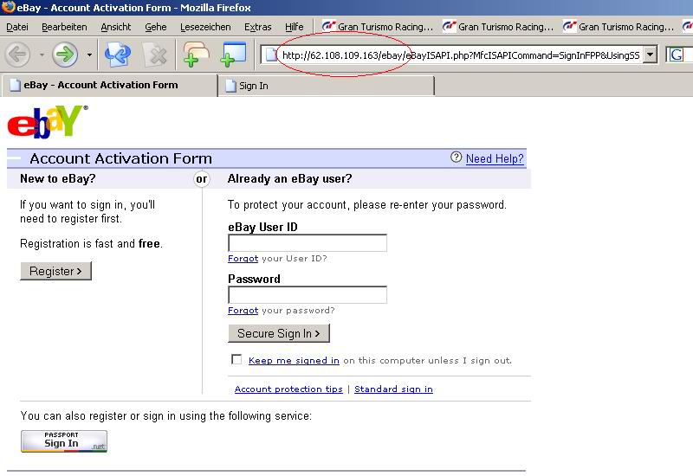Click the new tab group toolbar icon
Image resolution: width=693 pixels, height=476 pixels.
coord(196,55)
